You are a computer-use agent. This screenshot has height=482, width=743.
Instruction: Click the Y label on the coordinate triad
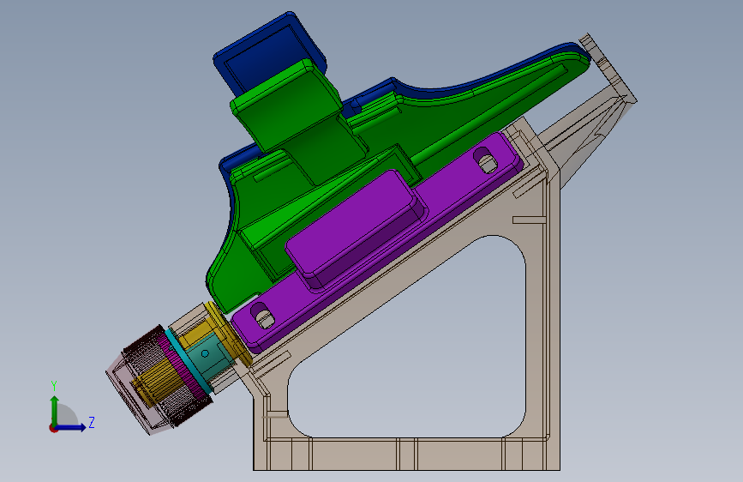click(x=54, y=386)
